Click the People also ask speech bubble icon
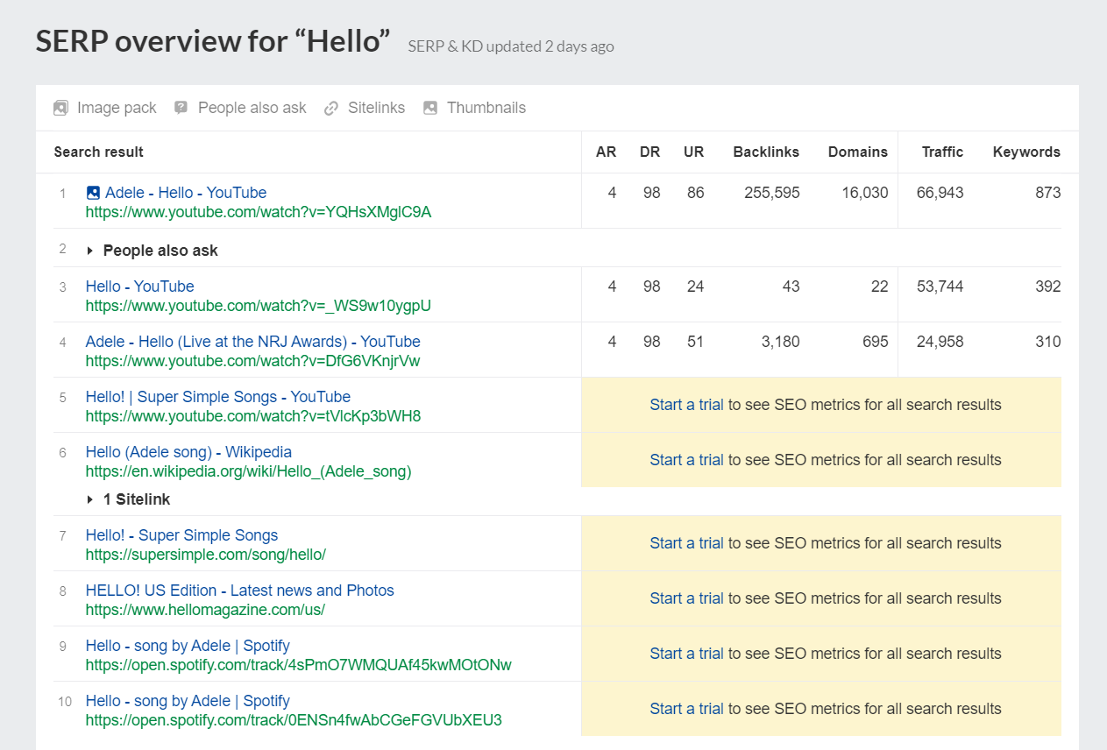The height and width of the screenshot is (750, 1107). coord(181,107)
